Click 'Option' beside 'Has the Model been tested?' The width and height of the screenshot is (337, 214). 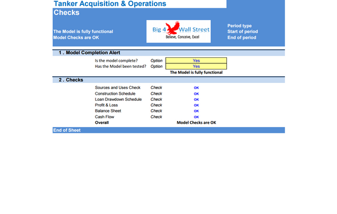(157, 67)
